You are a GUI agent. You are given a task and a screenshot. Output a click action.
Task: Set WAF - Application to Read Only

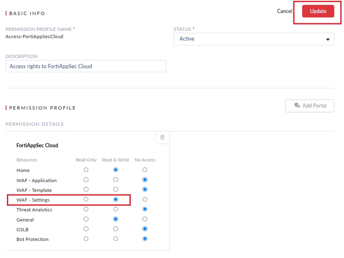pyautogui.click(x=86, y=180)
